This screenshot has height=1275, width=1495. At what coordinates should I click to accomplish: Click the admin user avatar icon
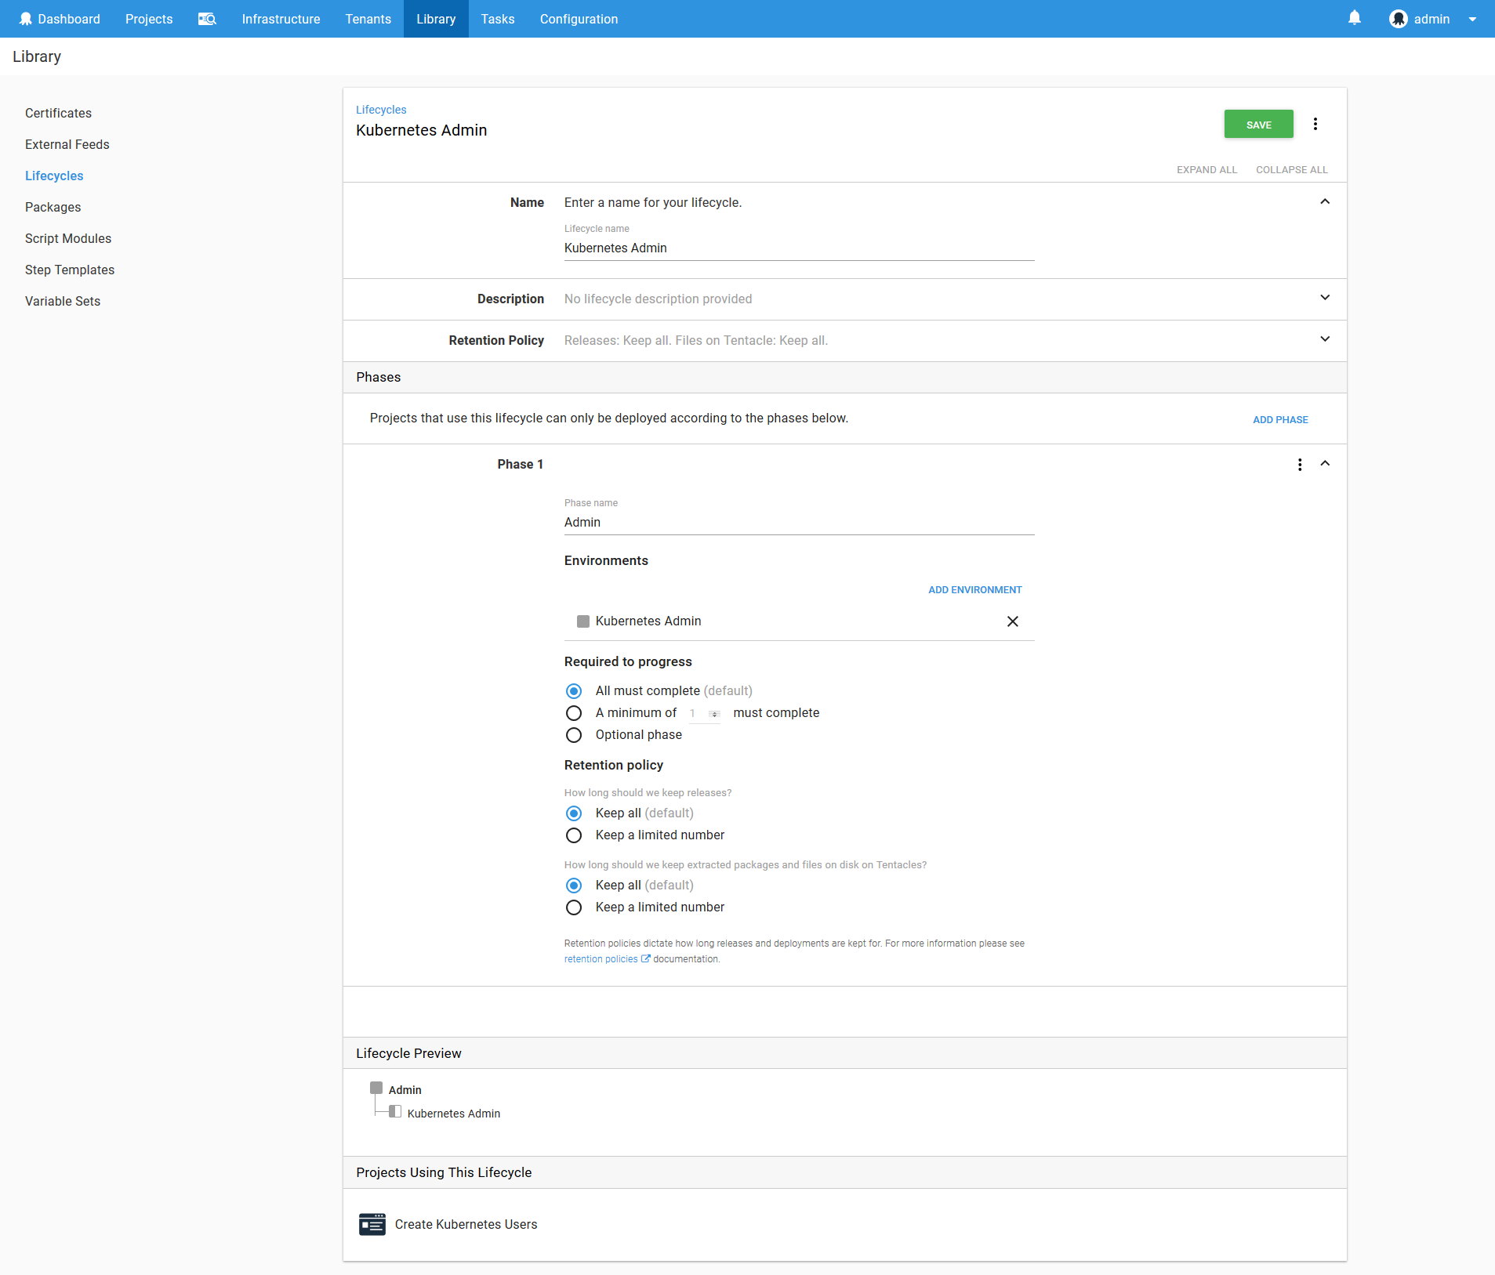[1398, 19]
